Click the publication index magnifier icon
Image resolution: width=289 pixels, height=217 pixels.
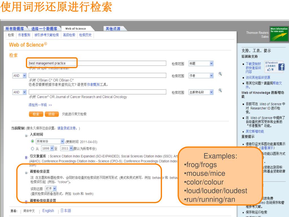tap(220, 90)
